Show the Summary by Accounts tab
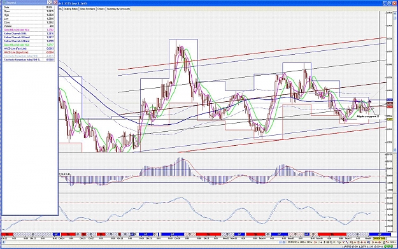 tap(118, 9)
